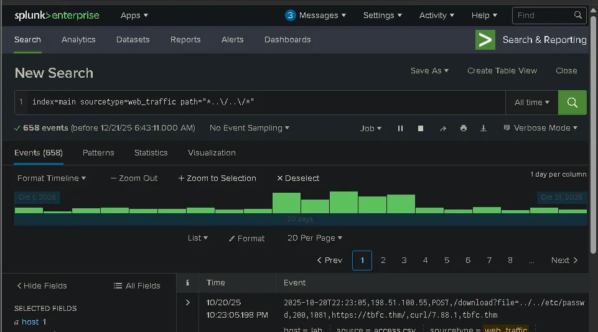Click Create Table View
The height and width of the screenshot is (332, 598).
click(502, 71)
